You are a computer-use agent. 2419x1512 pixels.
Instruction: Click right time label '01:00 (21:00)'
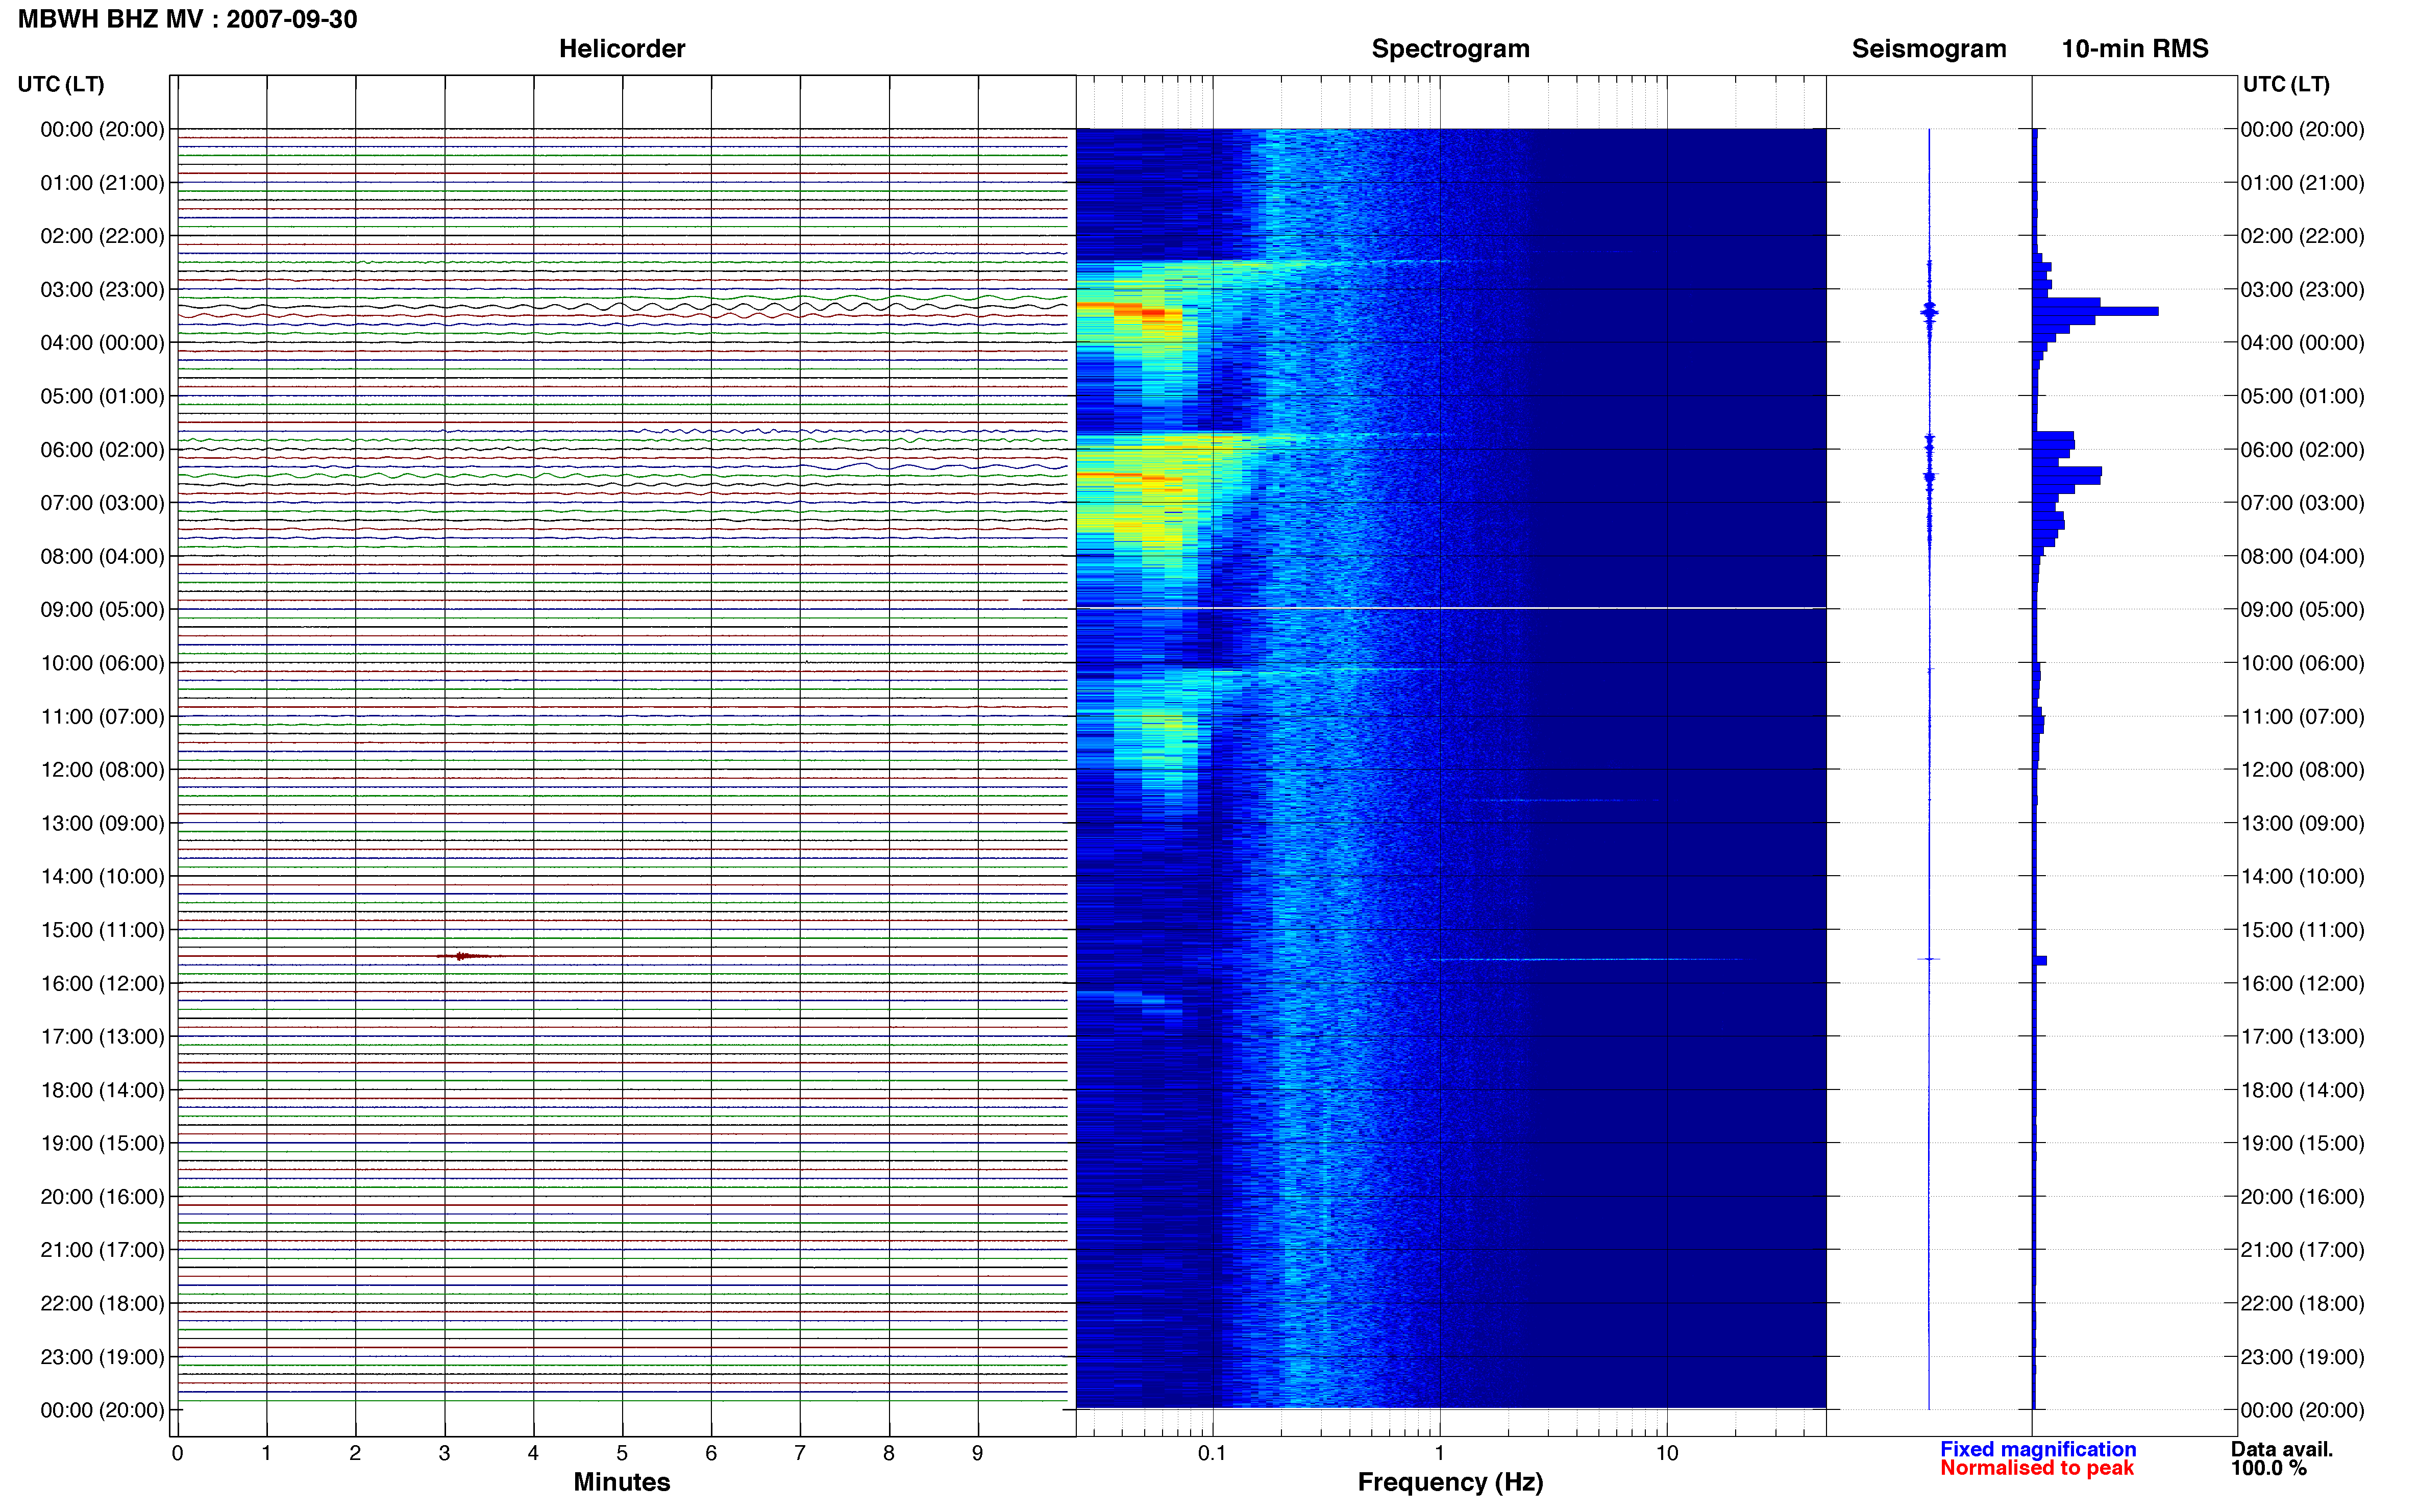point(2302,183)
